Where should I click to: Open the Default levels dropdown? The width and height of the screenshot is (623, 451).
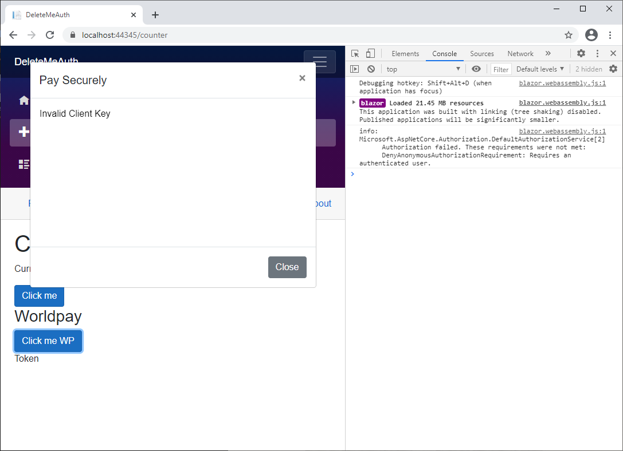[539, 69]
